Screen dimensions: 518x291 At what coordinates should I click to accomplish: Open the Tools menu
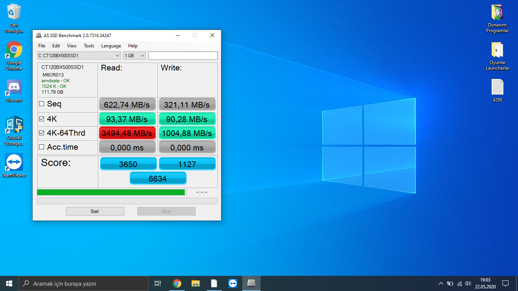(89, 46)
